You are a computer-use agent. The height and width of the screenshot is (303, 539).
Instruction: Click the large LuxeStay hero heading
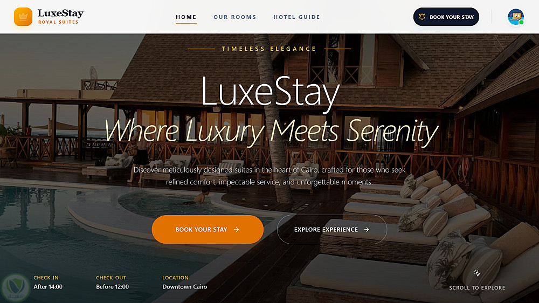point(270,92)
